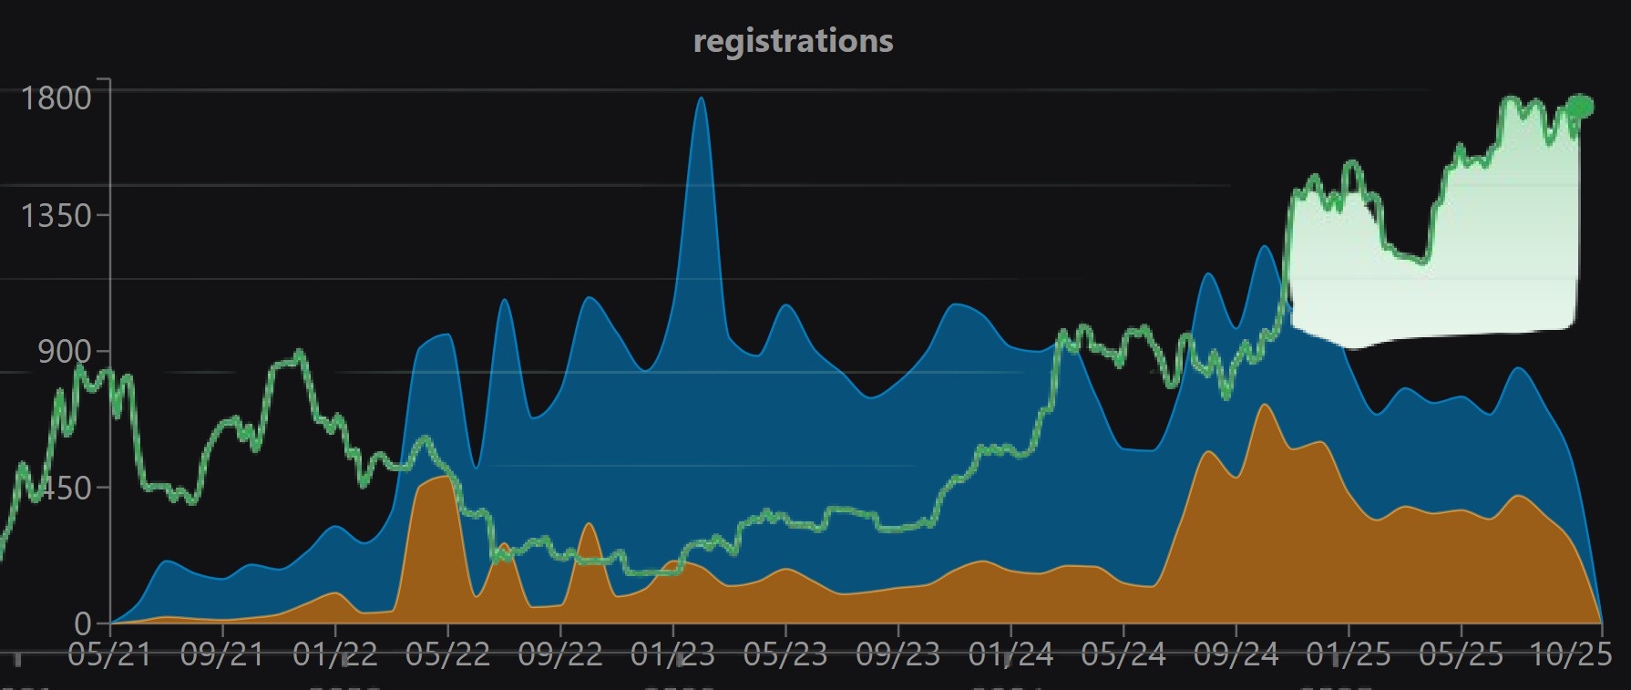Select the 05/22 x-axis date label
The height and width of the screenshot is (690, 1631).
(x=447, y=654)
